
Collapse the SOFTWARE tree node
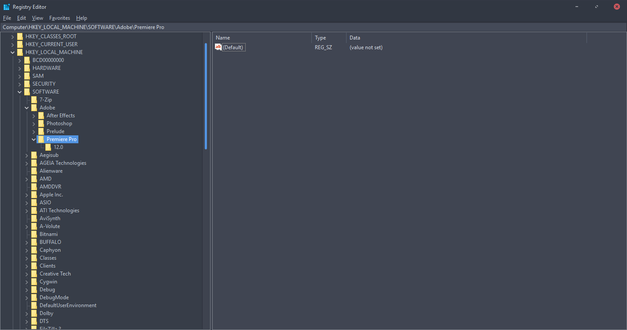[x=19, y=92]
